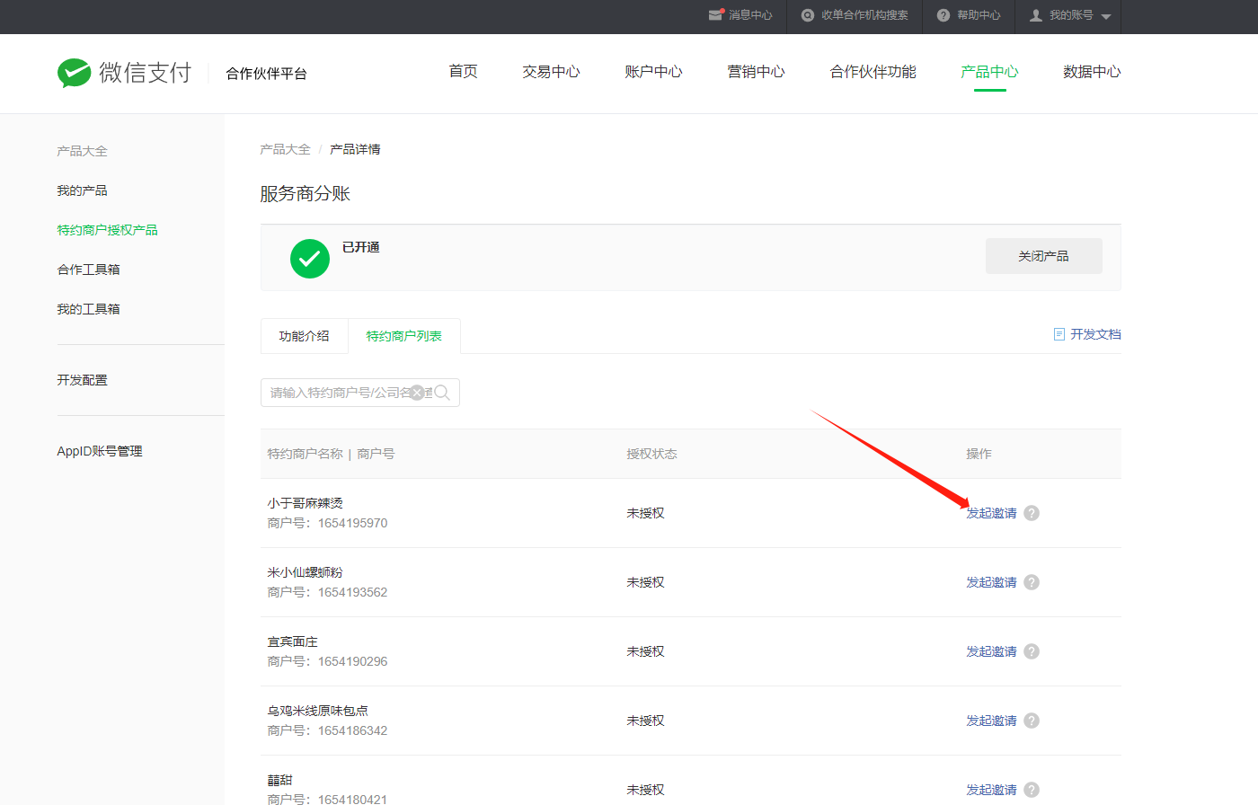The width and height of the screenshot is (1258, 805).
Task: Expand the 我的账号 dropdown arrow
Action: pyautogui.click(x=1106, y=16)
